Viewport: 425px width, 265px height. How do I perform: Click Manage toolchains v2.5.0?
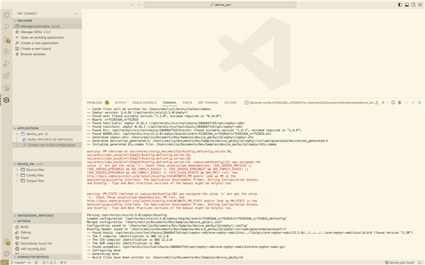click(47, 26)
